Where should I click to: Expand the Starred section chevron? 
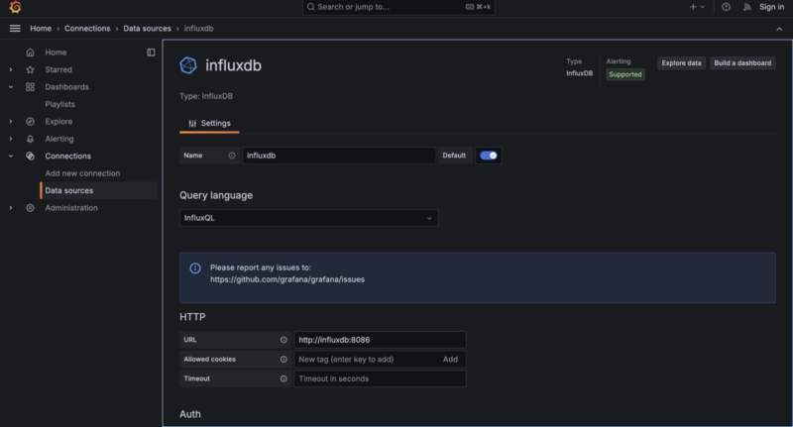pos(11,69)
